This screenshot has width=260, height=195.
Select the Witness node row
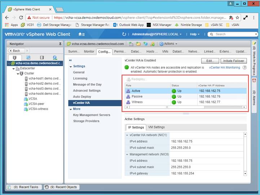(186, 102)
